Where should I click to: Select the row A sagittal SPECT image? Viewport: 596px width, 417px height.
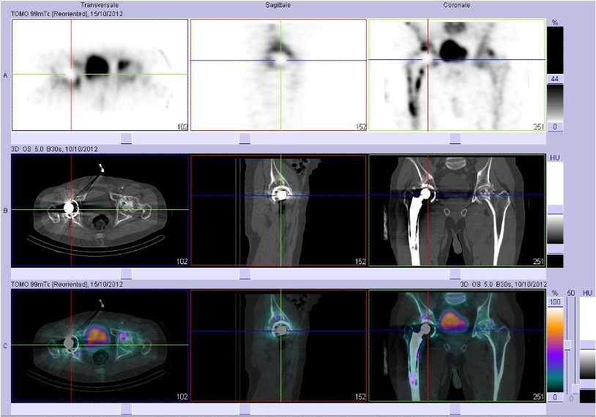[278, 75]
